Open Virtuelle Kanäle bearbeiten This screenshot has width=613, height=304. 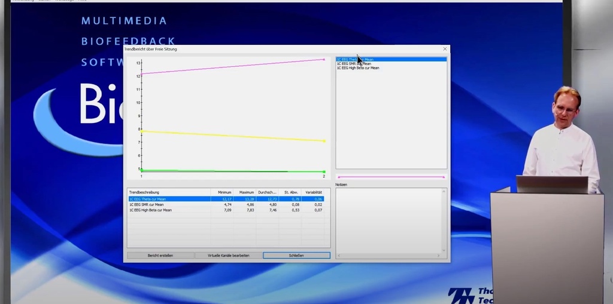coord(228,255)
